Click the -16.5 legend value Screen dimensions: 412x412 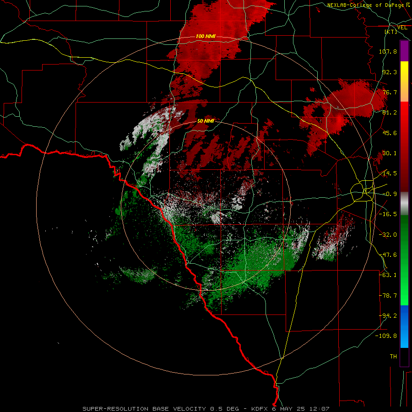click(388, 214)
